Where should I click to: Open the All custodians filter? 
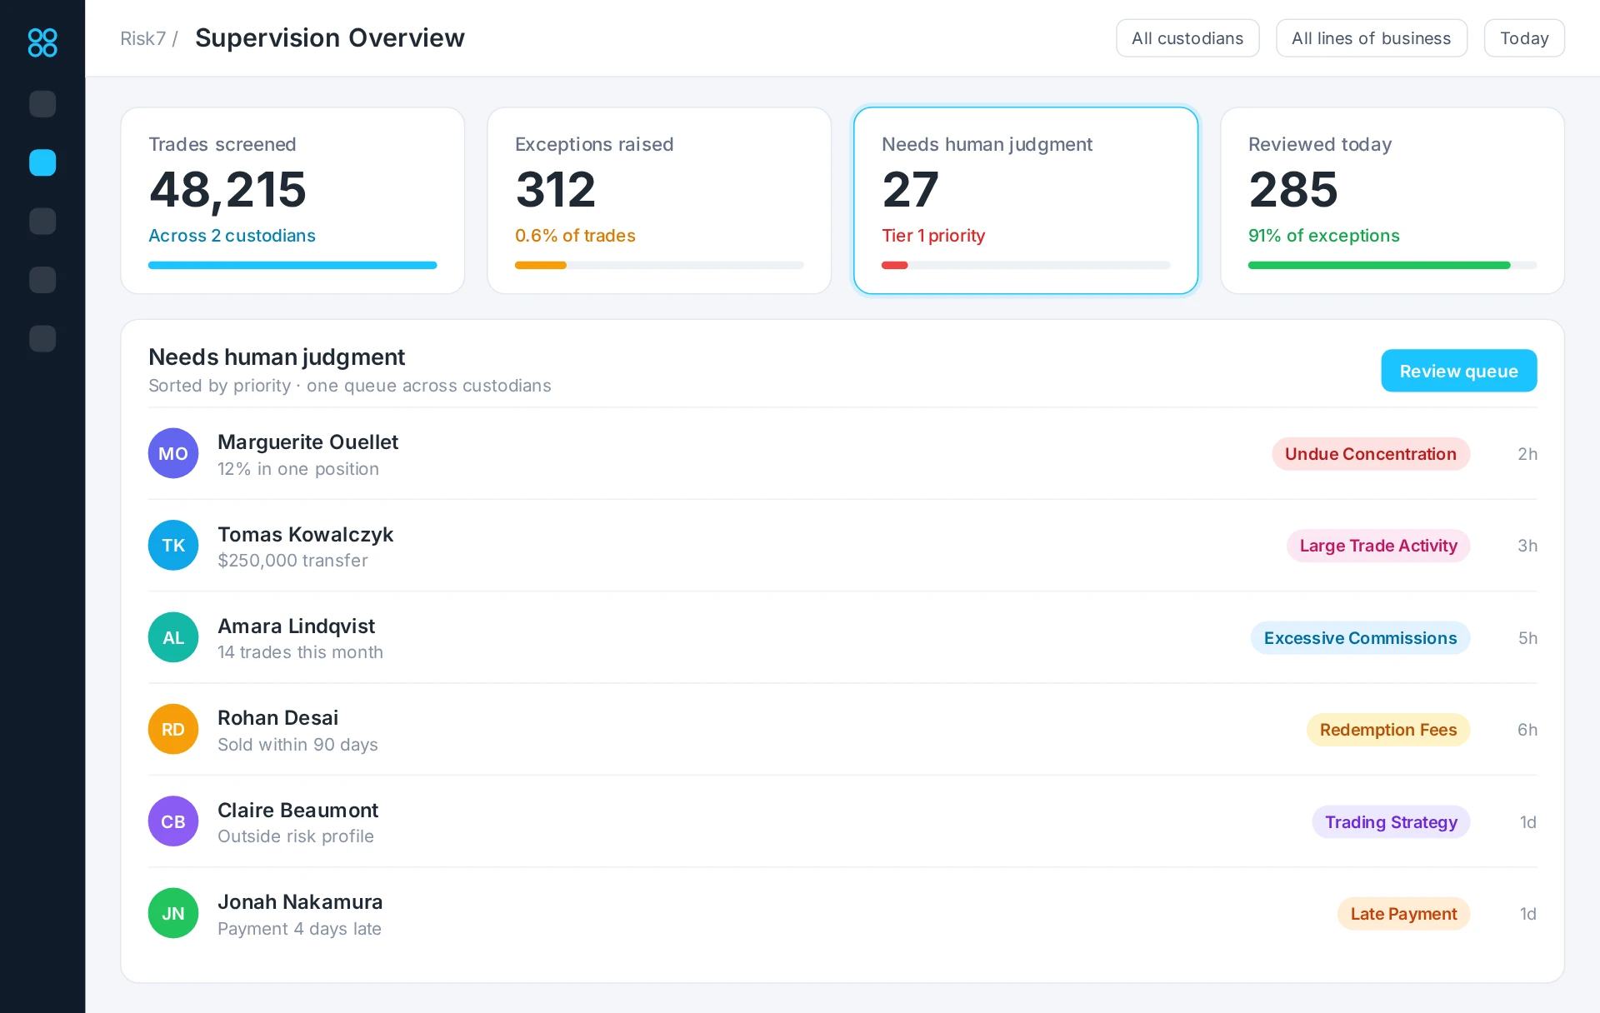pyautogui.click(x=1187, y=38)
